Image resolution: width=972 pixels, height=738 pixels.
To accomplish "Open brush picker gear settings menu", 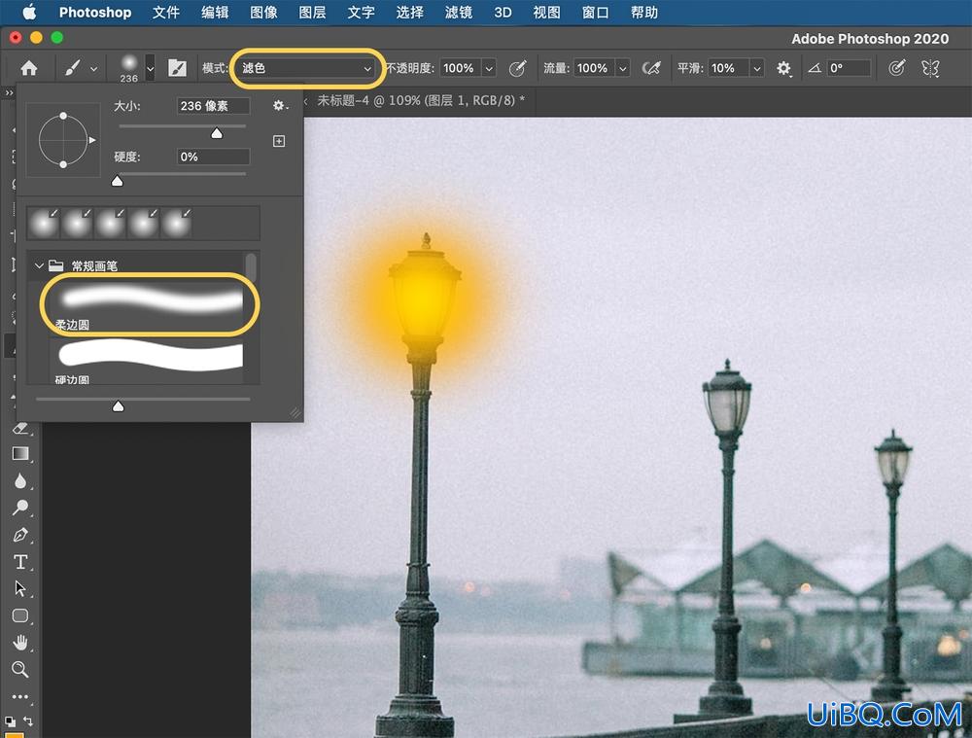I will click(280, 106).
